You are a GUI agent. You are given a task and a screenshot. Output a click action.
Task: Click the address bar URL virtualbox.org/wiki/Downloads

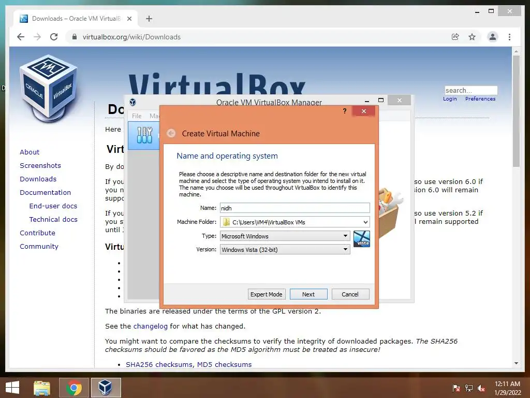[131, 37]
